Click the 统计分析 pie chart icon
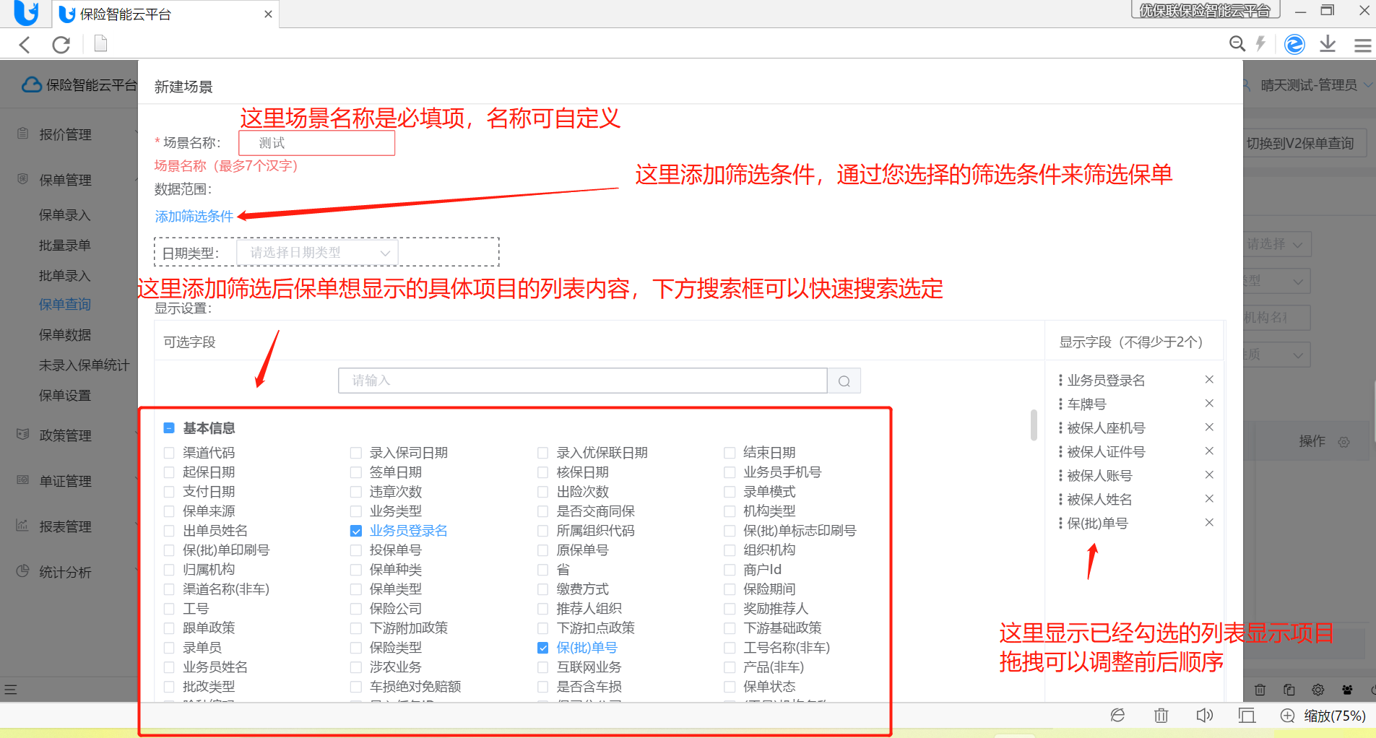This screenshot has height=738, width=1376. tap(23, 571)
